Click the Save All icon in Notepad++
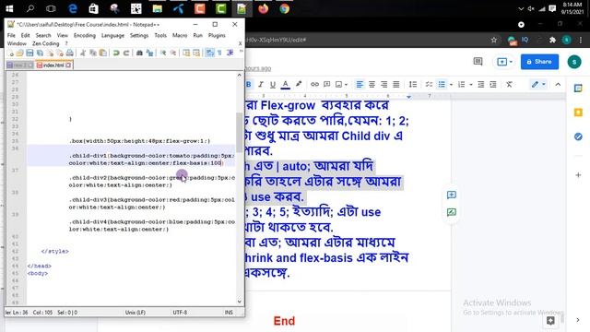Screen dimensions: 590x332 [40, 53]
